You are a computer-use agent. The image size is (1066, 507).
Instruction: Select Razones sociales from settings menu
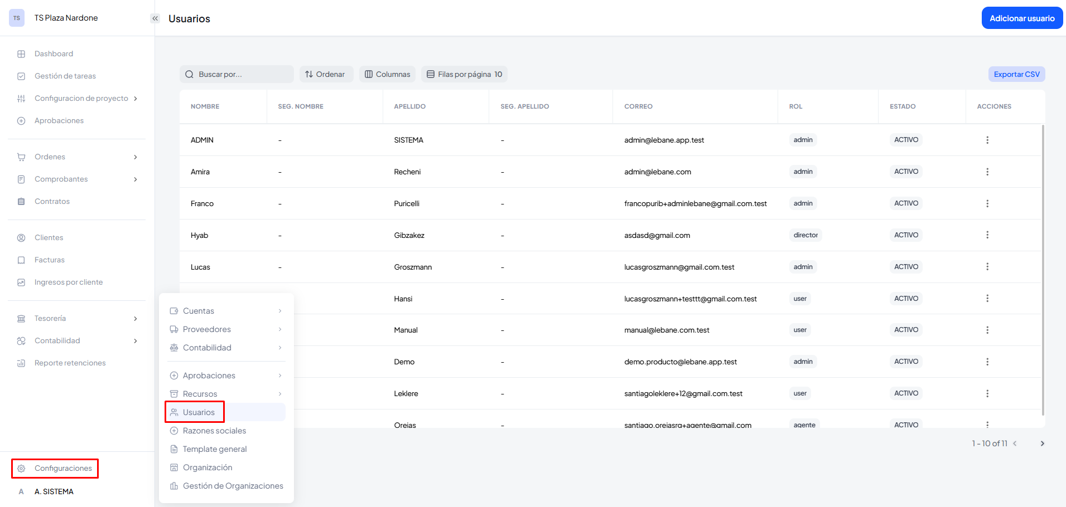[x=214, y=431]
